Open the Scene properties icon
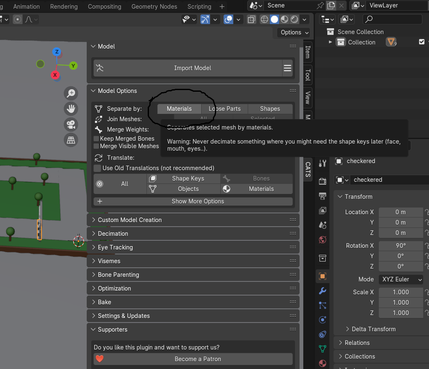This screenshot has width=429, height=369. coord(322,225)
